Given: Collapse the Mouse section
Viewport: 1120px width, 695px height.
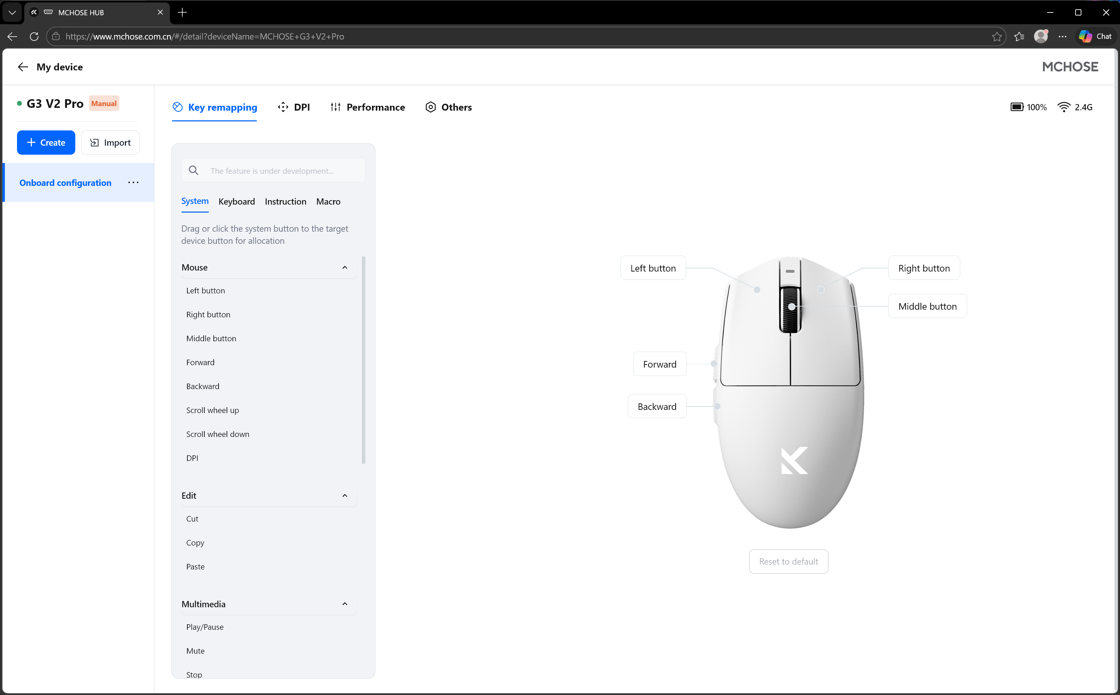Looking at the screenshot, I should [345, 267].
